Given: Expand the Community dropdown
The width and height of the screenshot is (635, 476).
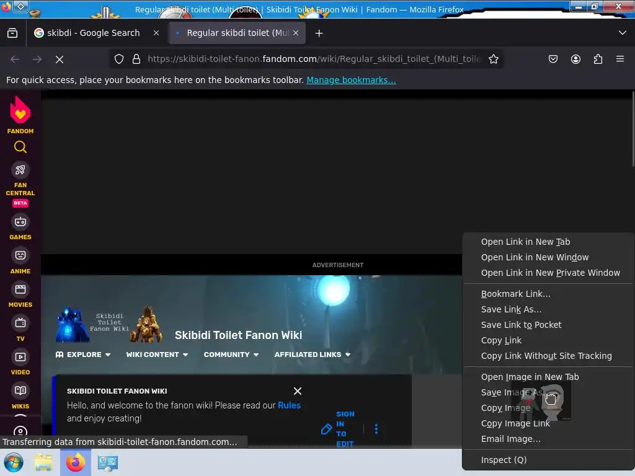Looking at the screenshot, I should click(x=231, y=355).
